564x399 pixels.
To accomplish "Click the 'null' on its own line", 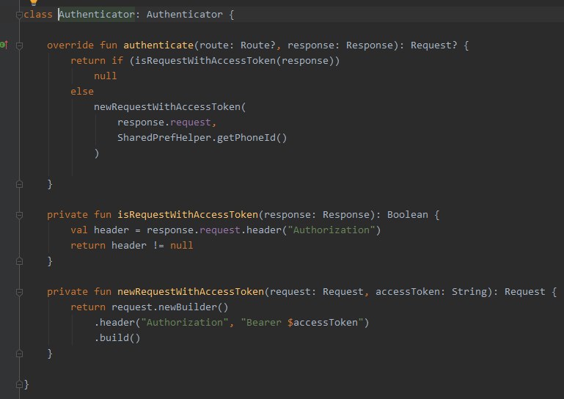I will pyautogui.click(x=106, y=76).
